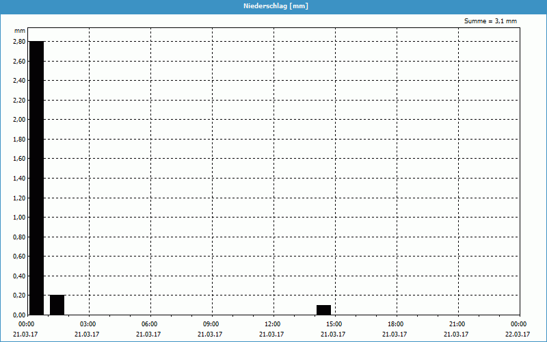Click the Niederschlag [mm] chart title
This screenshot has width=547, height=342.
point(273,6)
